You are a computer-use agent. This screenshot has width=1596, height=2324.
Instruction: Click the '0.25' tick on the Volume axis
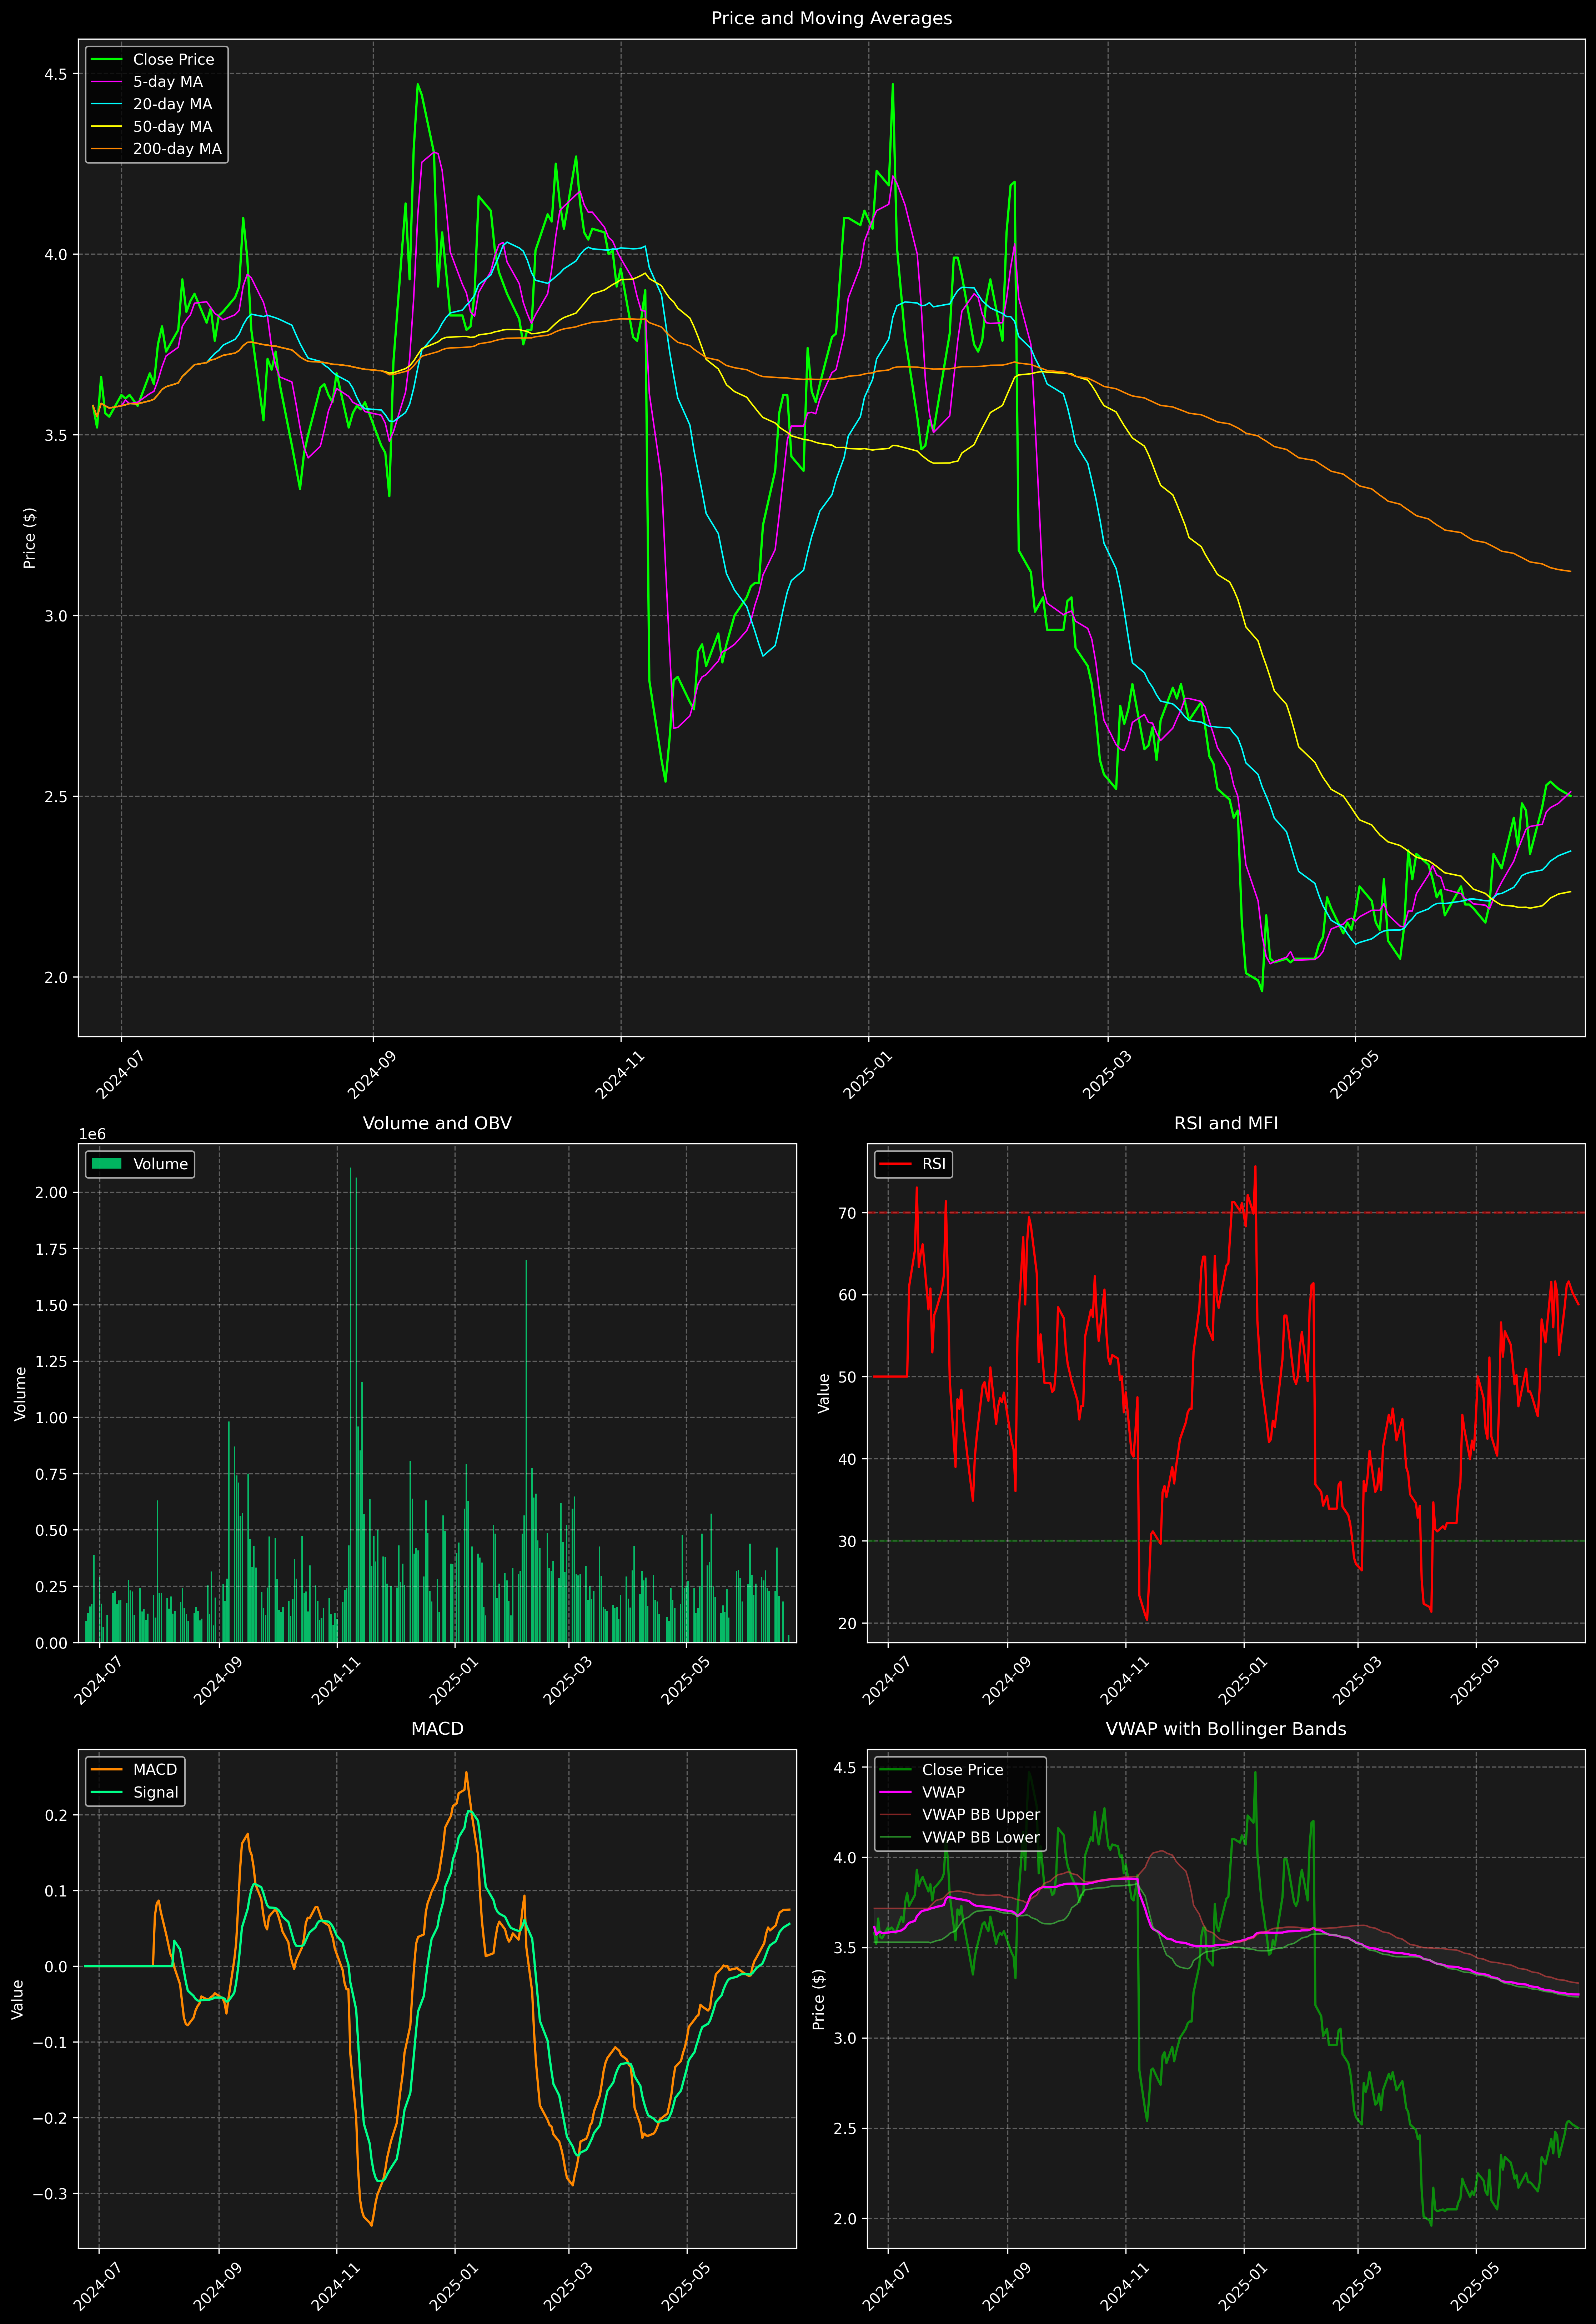[51, 1587]
